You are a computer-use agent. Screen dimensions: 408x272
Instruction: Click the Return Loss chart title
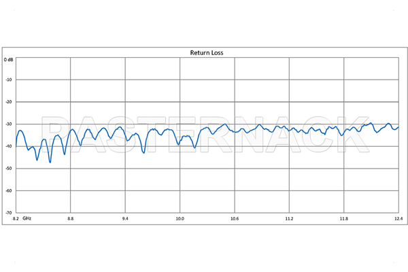pyautogui.click(x=205, y=52)
